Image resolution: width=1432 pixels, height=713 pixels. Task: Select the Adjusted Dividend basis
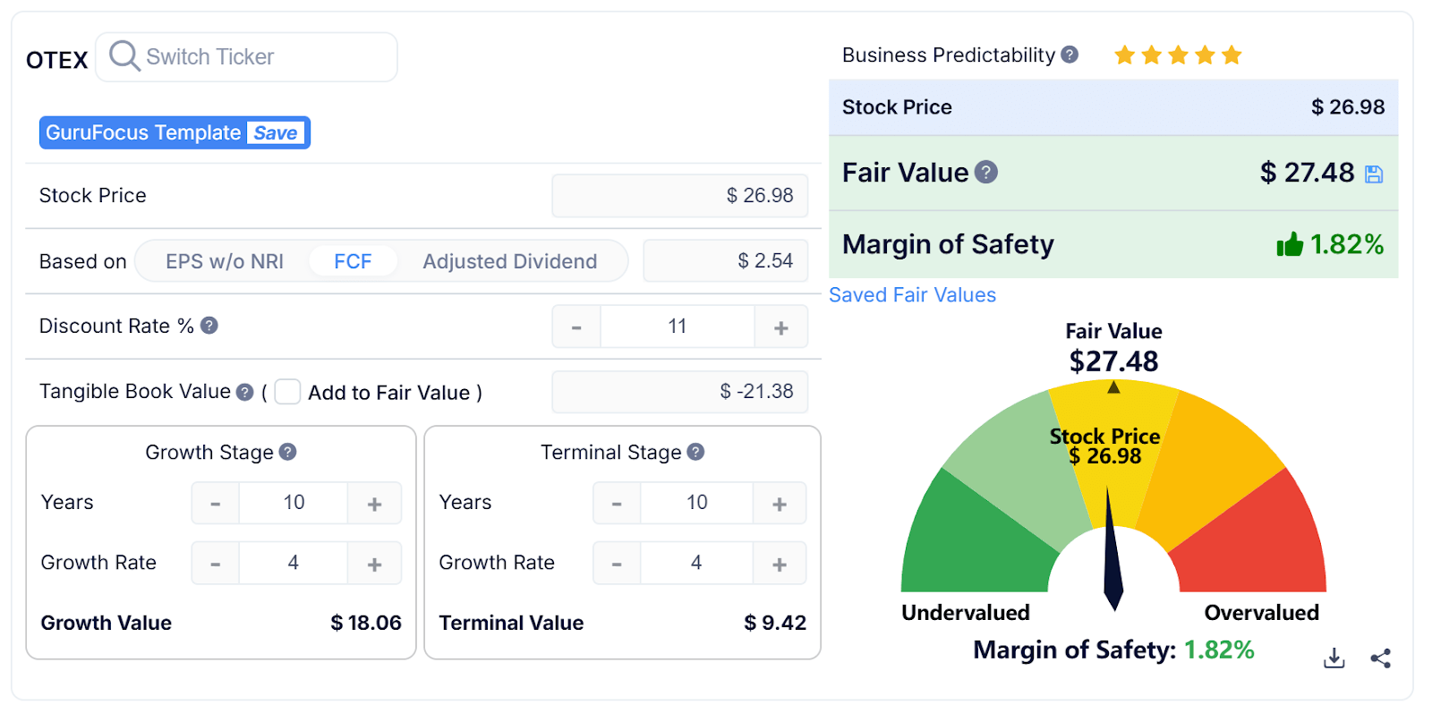[x=509, y=260]
